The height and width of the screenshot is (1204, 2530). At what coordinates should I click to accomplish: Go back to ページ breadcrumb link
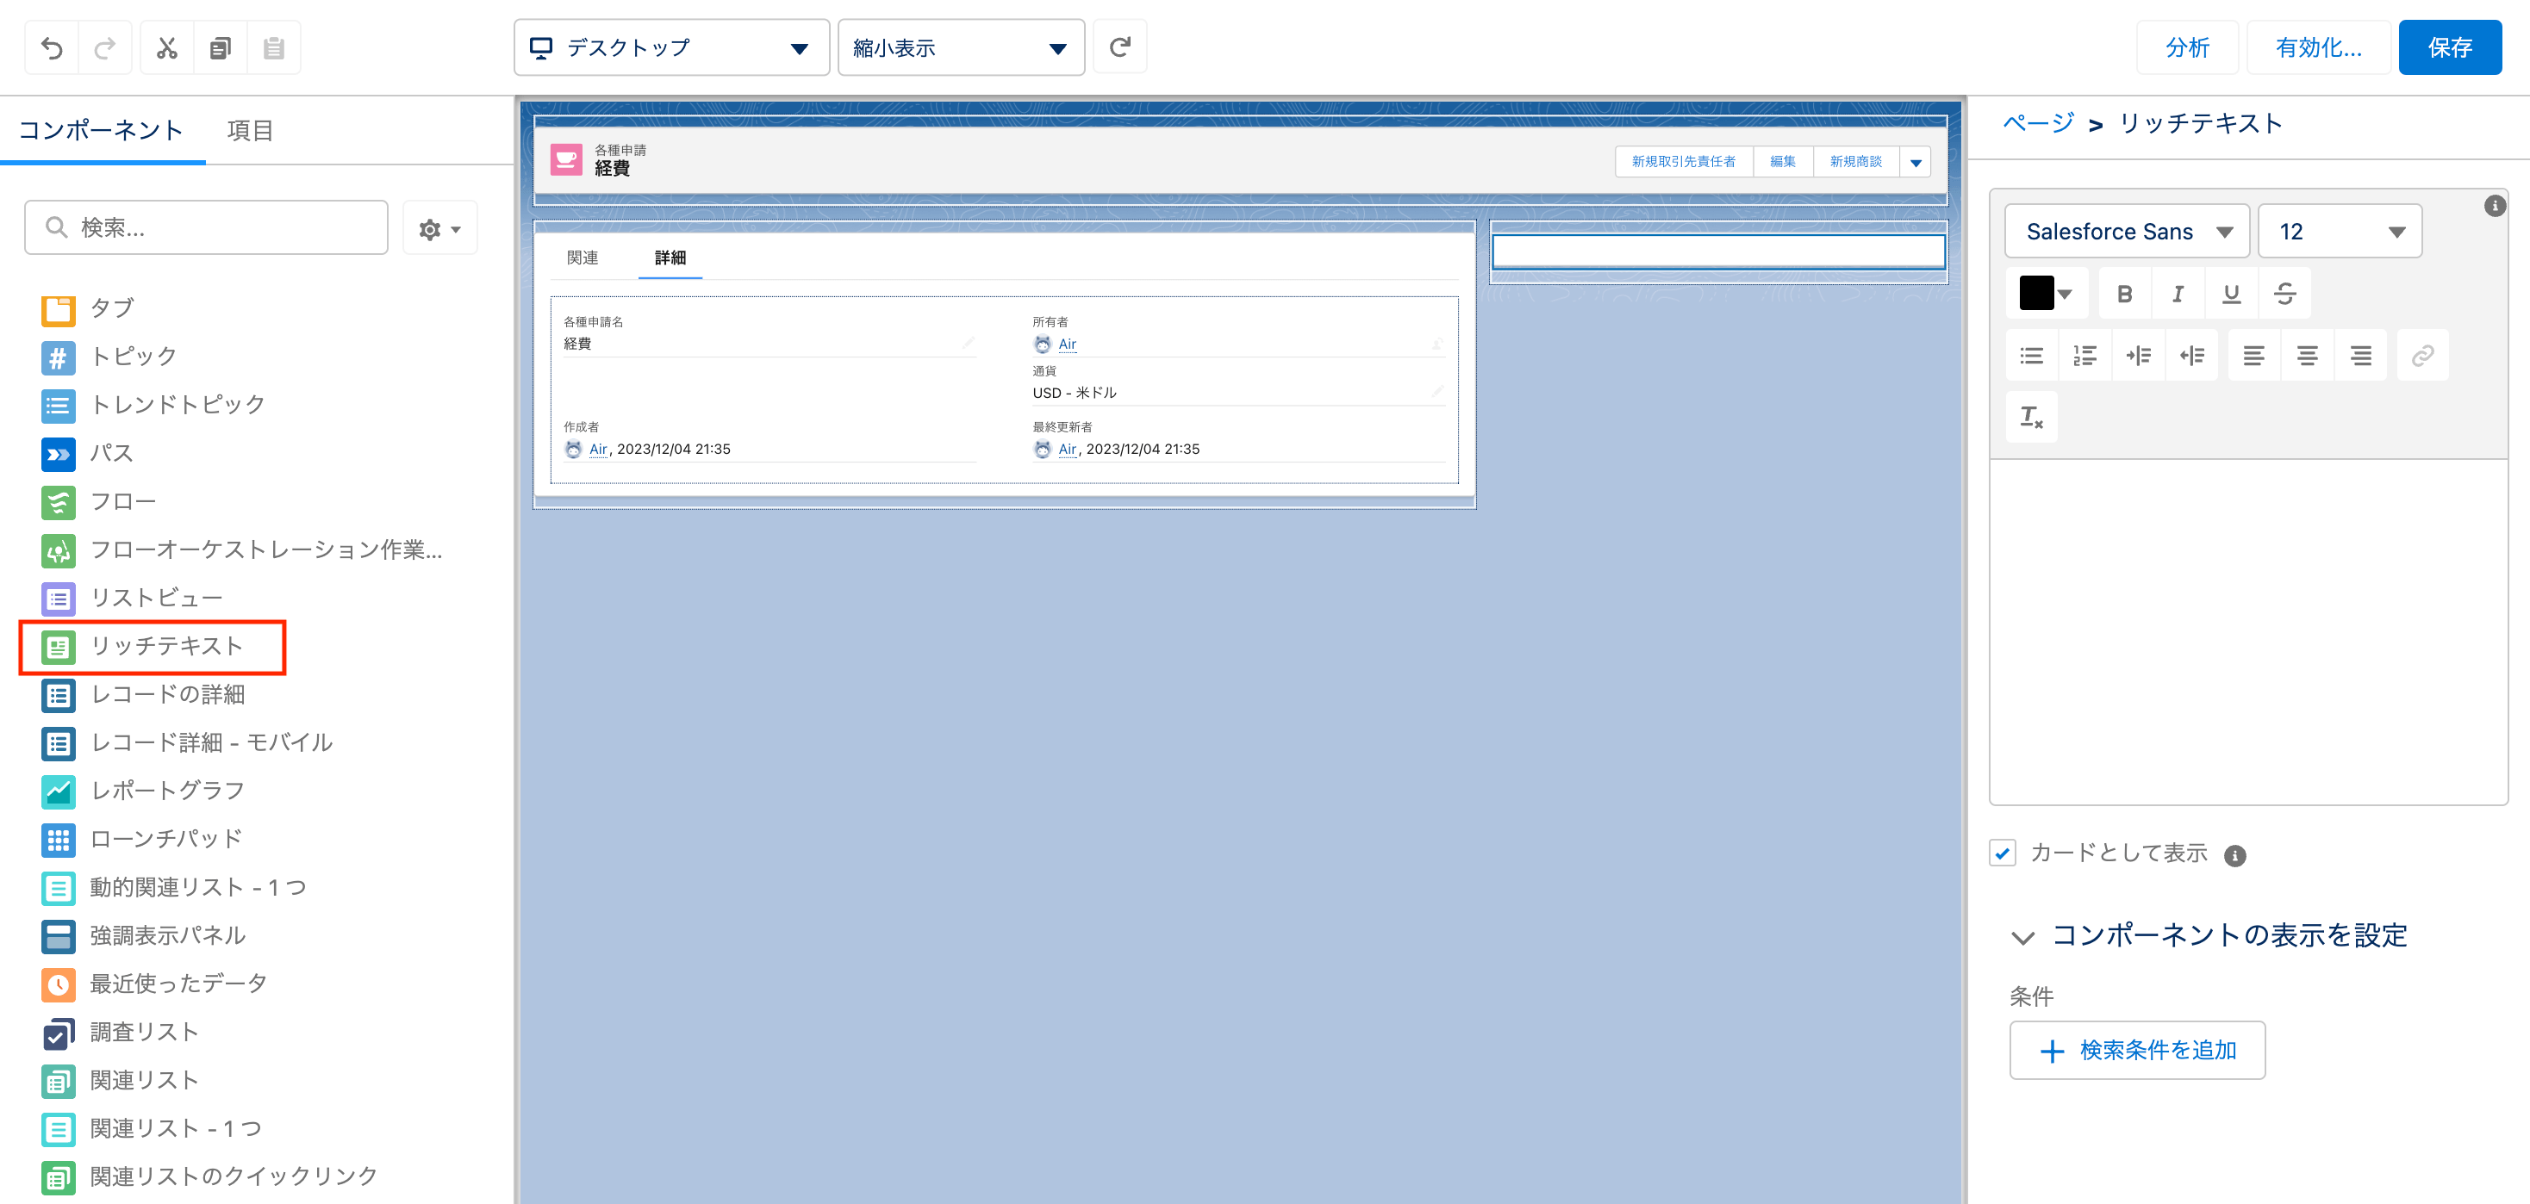pos(2038,124)
